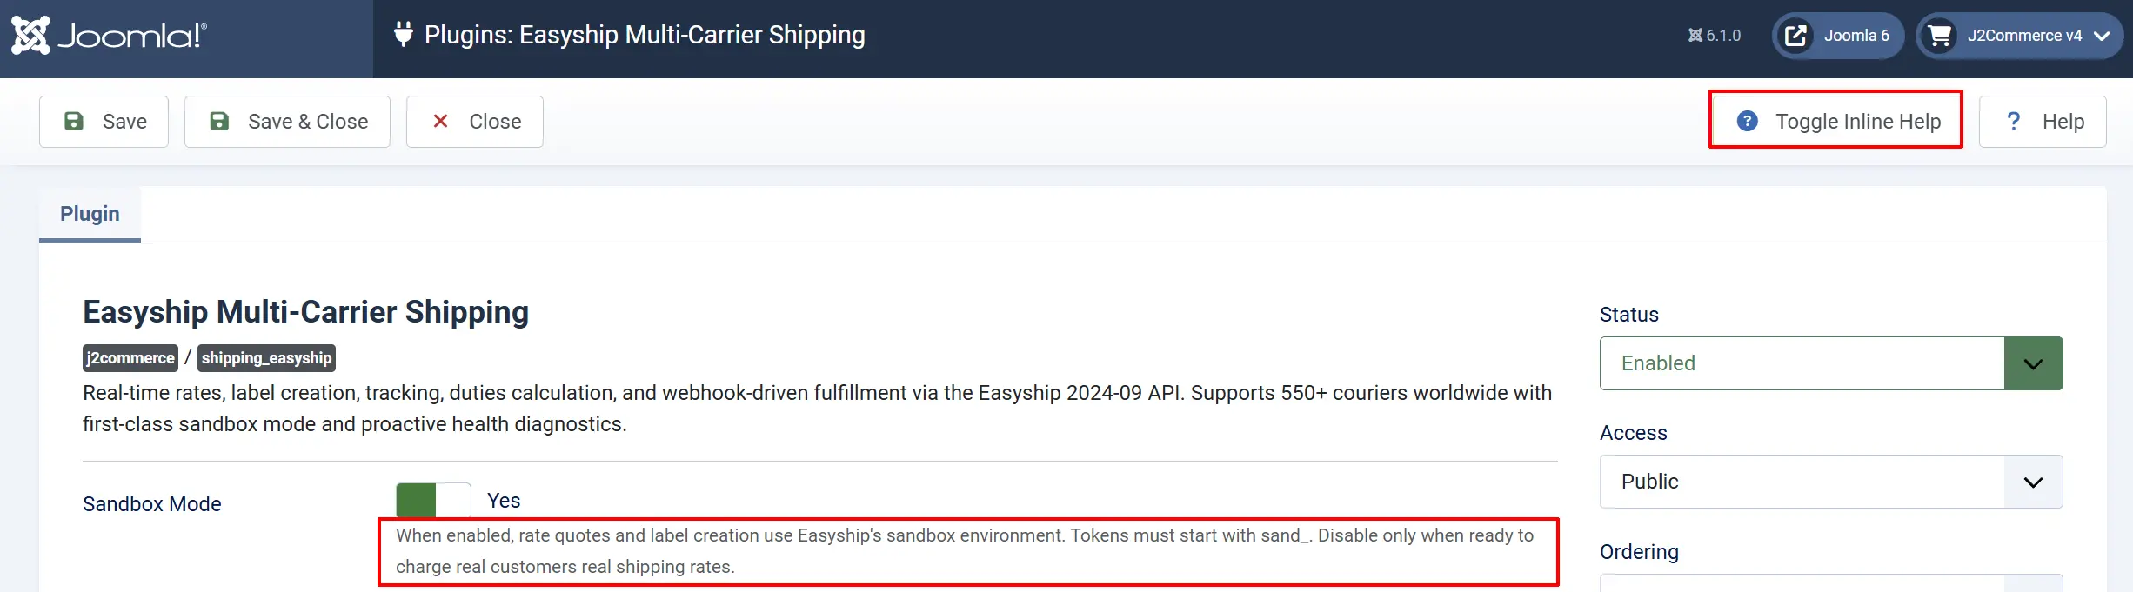Click the external link icon next to Joomla 6
Image resolution: width=2133 pixels, height=592 pixels.
tap(1795, 36)
